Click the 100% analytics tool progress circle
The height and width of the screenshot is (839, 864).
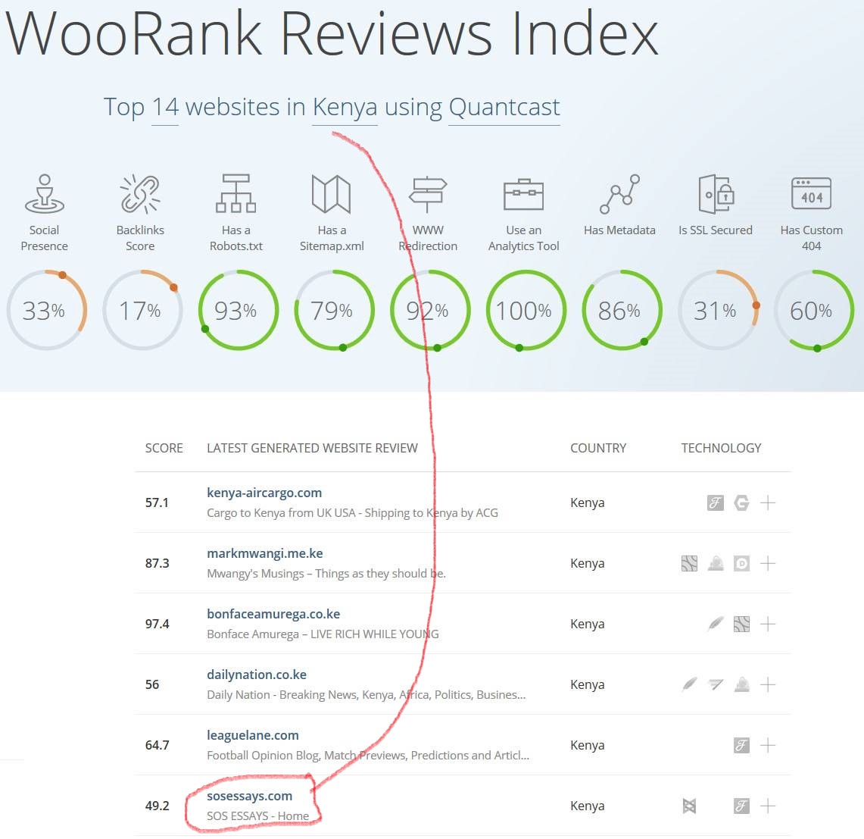click(x=523, y=311)
